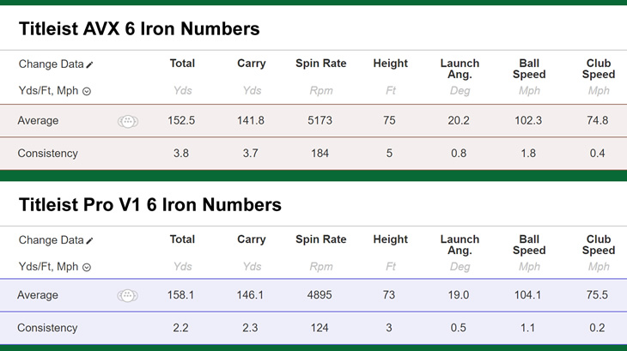Click the Titleist AVX 6 Iron Numbers heading
This screenshot has width=627, height=351.
(139, 29)
